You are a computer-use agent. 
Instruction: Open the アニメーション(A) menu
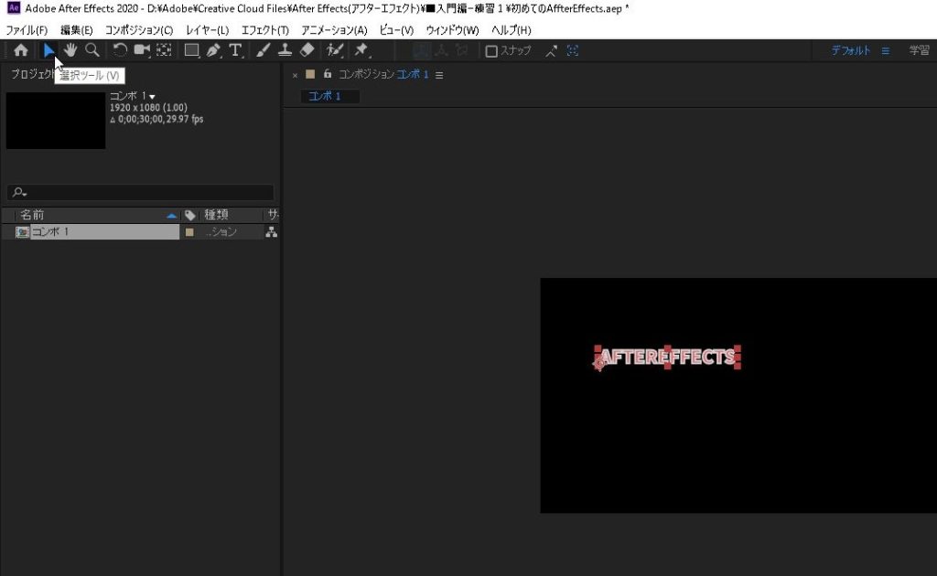[x=334, y=30]
